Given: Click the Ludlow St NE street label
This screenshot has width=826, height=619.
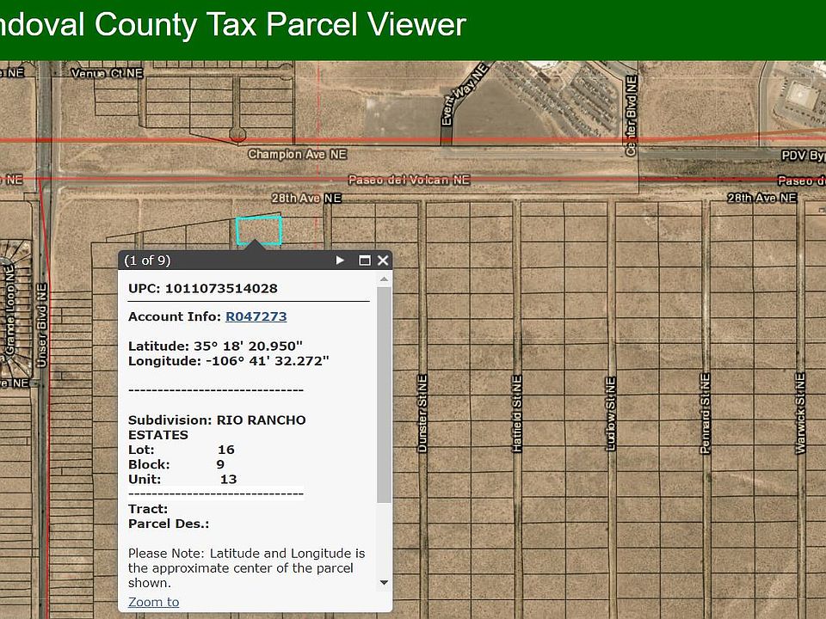Looking at the screenshot, I should [x=611, y=414].
